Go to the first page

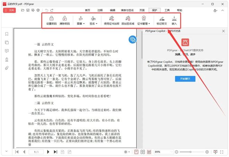click(x=17, y=152)
